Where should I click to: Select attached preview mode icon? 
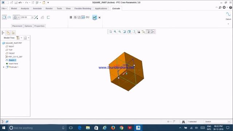click(x=83, y=17)
